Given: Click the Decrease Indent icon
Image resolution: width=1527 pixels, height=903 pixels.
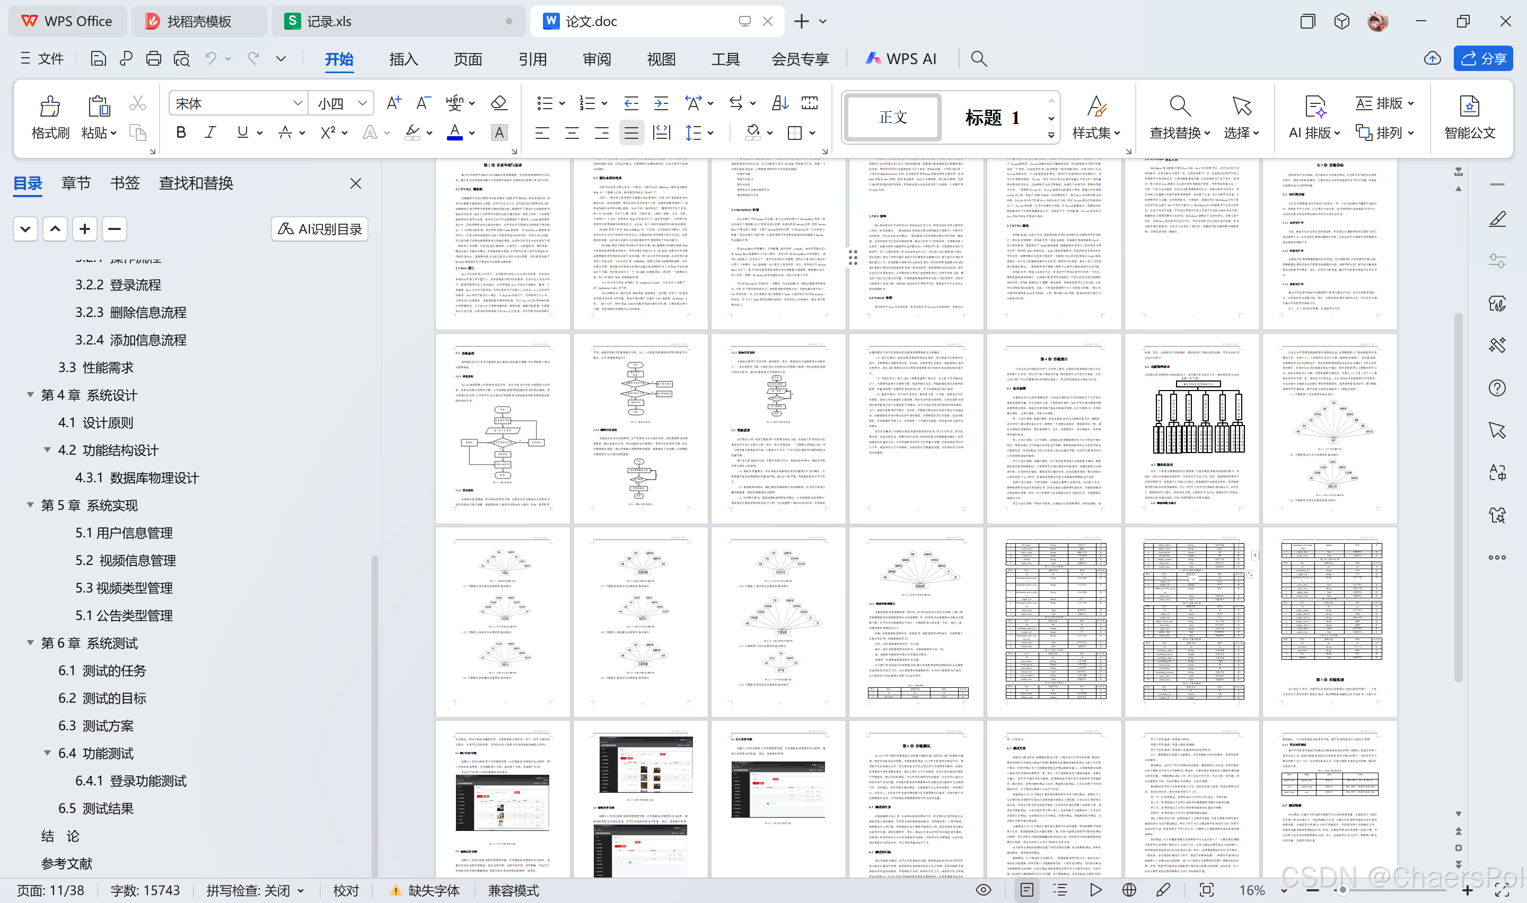Looking at the screenshot, I should (x=631, y=103).
